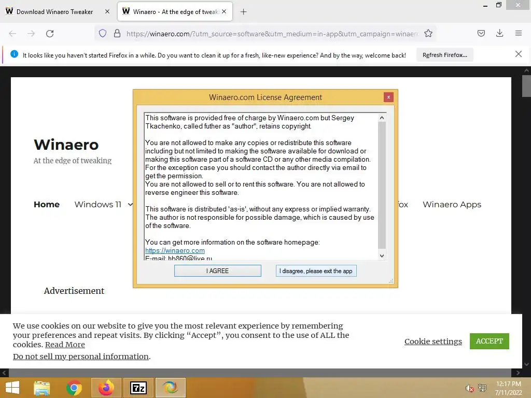Image resolution: width=531 pixels, height=398 pixels.
Task: Click Do not sell my personal information
Action: (x=81, y=357)
